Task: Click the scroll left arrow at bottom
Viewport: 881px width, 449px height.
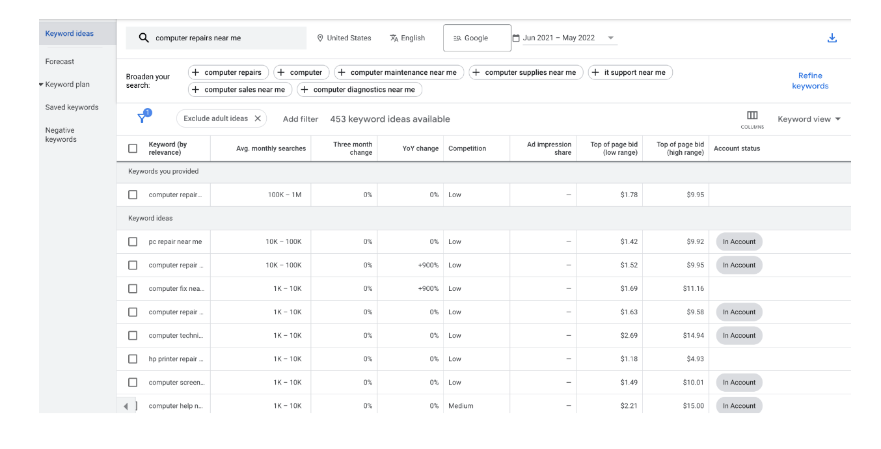Action: pos(126,406)
